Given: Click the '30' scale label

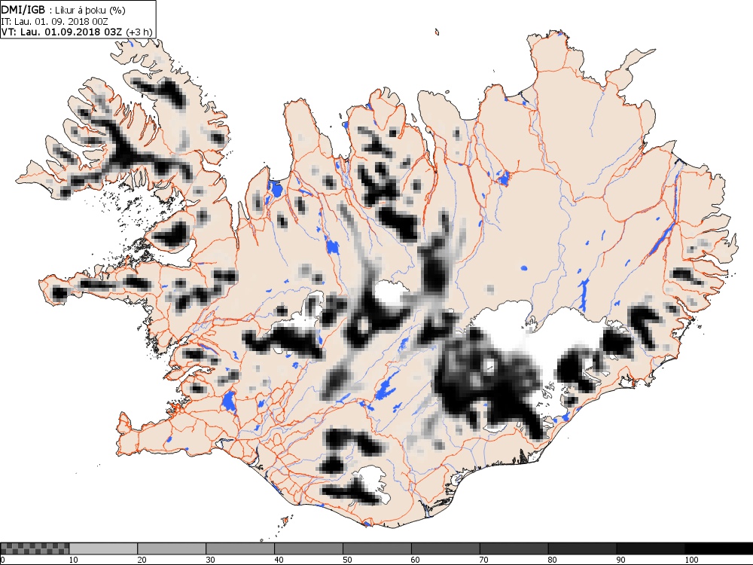Looking at the screenshot, I should (210, 560).
